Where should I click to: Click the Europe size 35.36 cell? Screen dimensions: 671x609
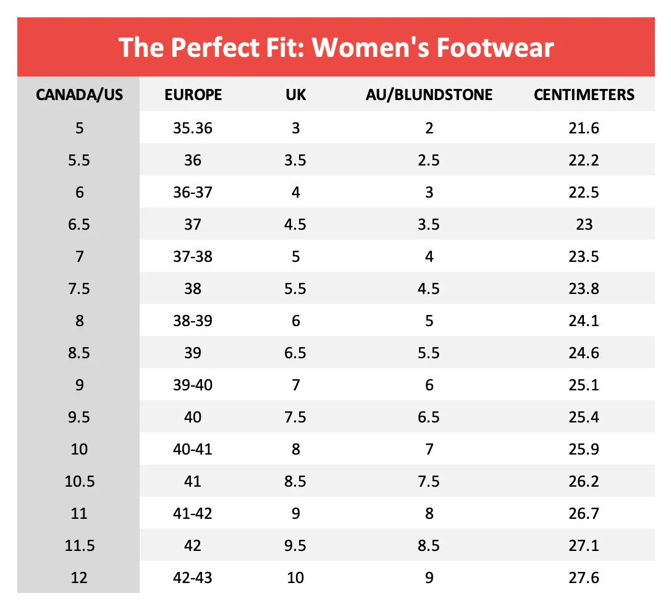[x=193, y=128]
